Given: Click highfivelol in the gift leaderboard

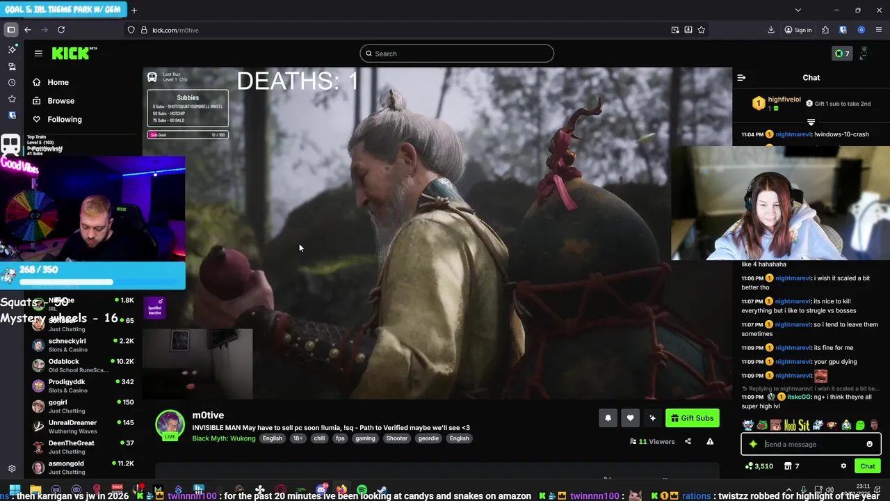Looking at the screenshot, I should [x=784, y=100].
